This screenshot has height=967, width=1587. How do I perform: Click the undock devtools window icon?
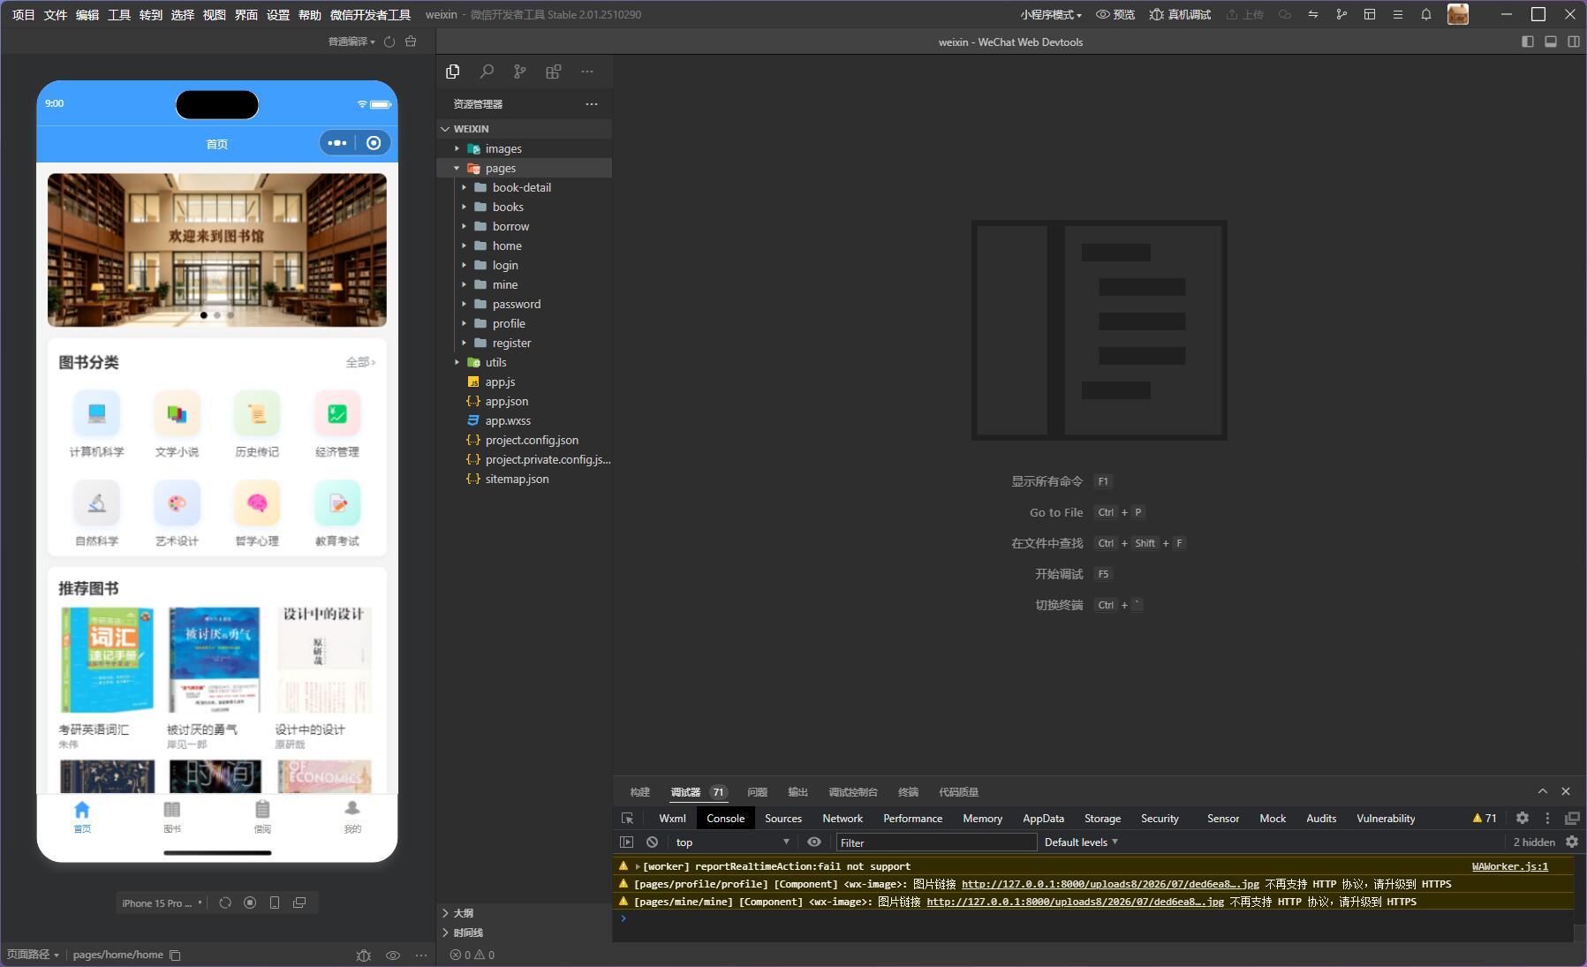pyautogui.click(x=1572, y=819)
